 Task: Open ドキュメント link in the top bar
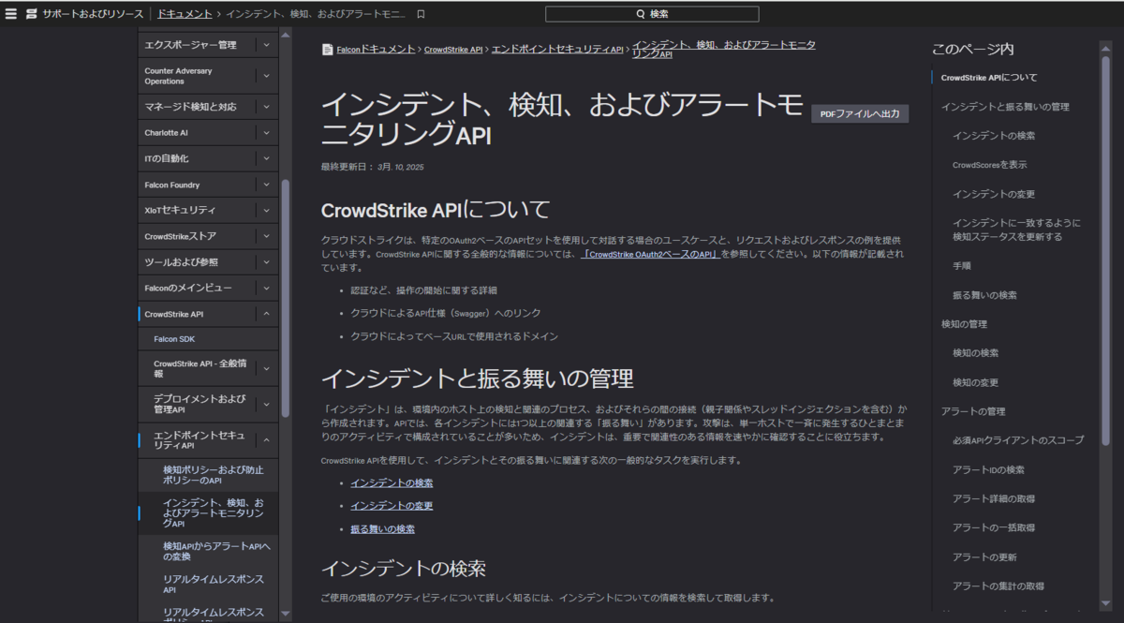click(x=185, y=14)
